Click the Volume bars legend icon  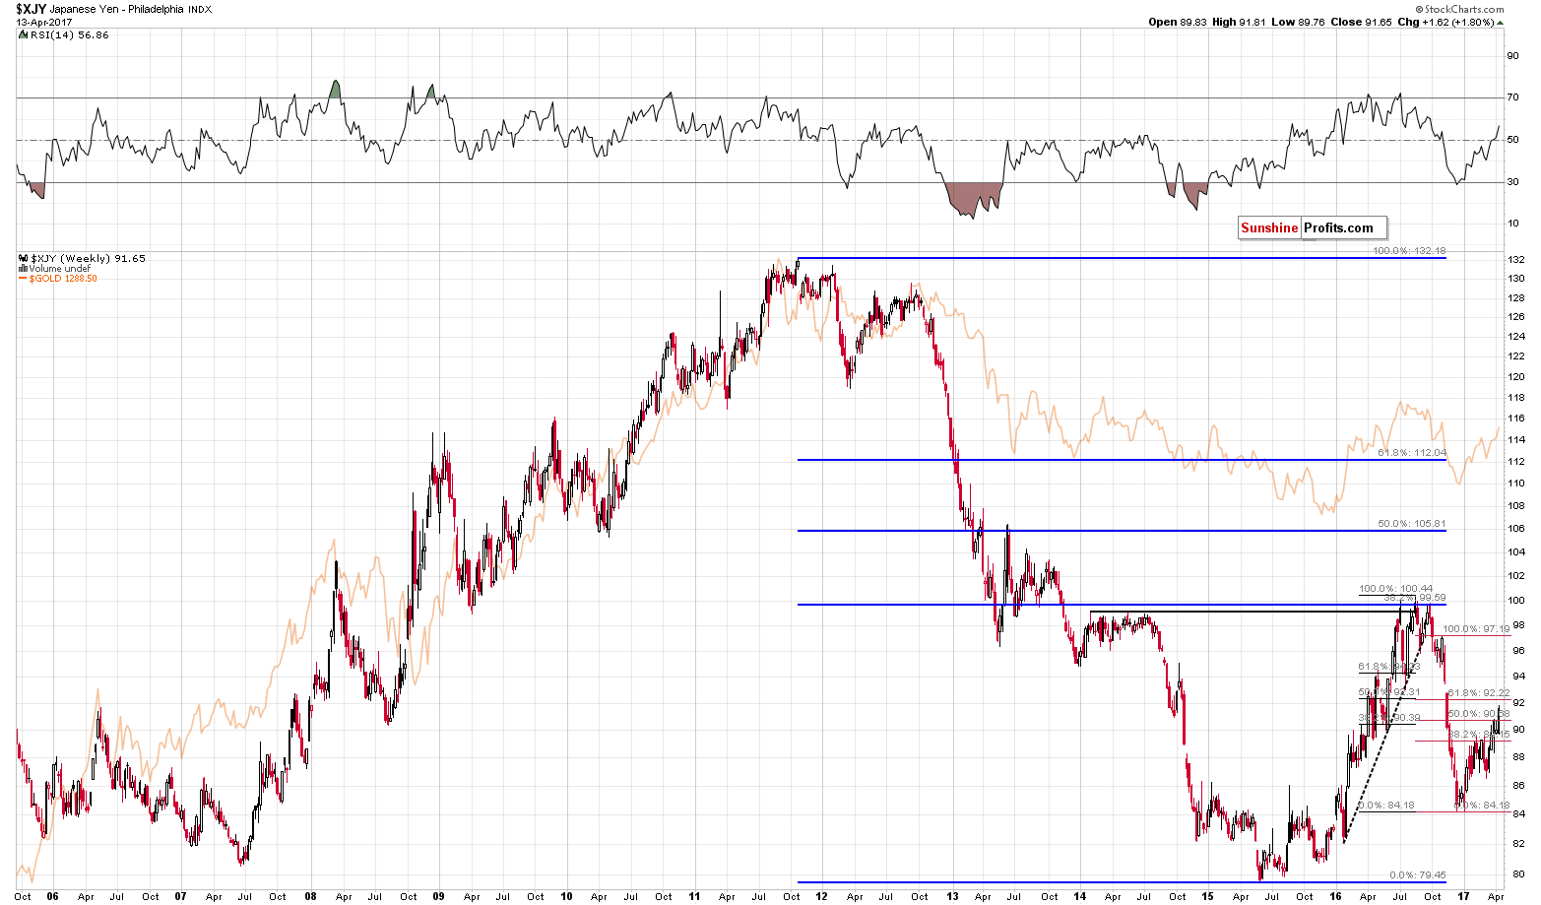click(23, 269)
